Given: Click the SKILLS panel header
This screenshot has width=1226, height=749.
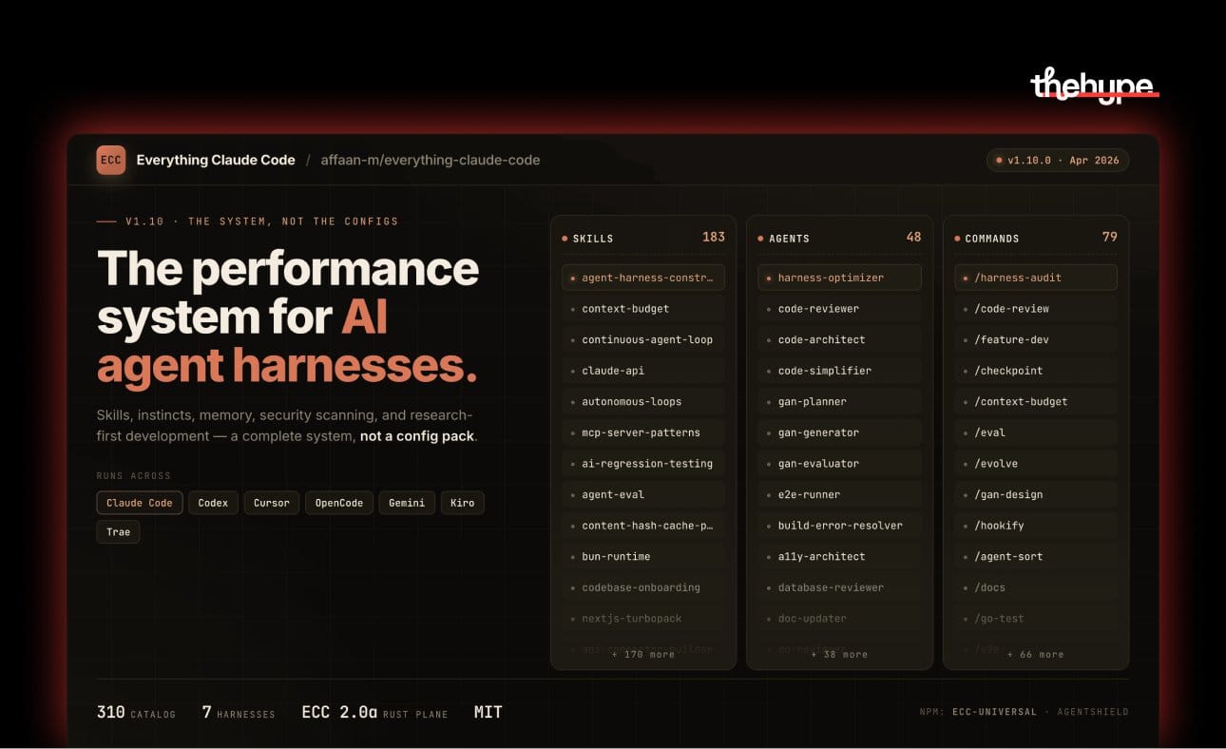Looking at the screenshot, I should click(643, 238).
